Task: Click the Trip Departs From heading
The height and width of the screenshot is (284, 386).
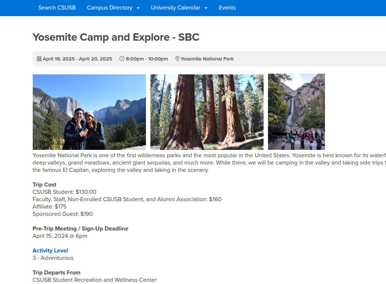Action: click(56, 273)
